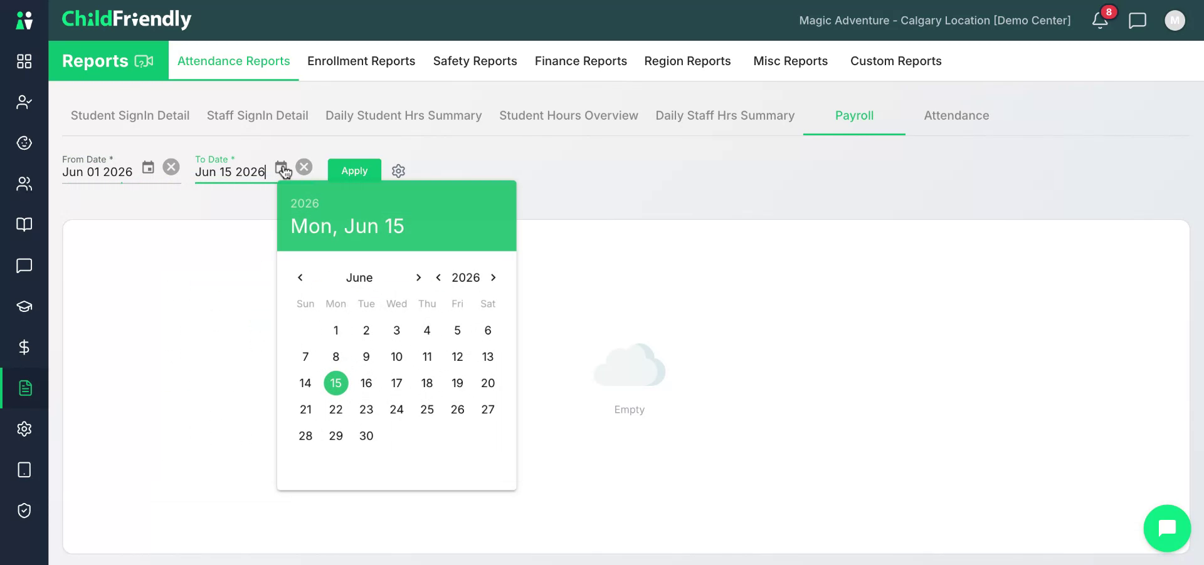Screen dimensions: 1204x565
Task: Go to the next month after June
Action: (x=418, y=277)
